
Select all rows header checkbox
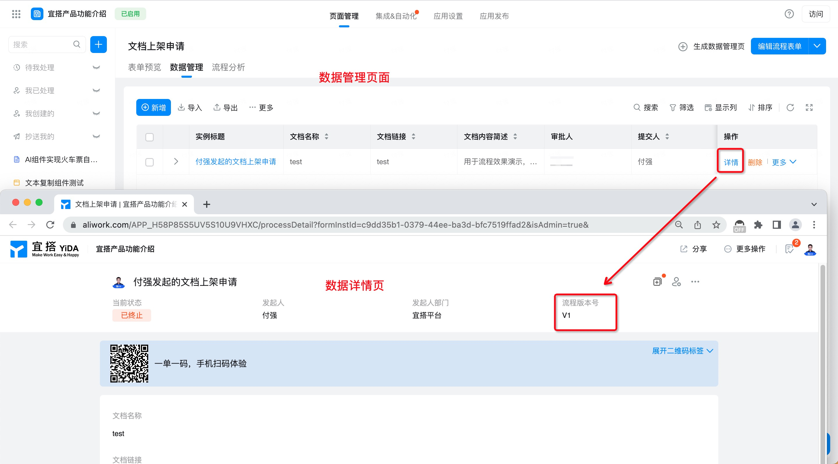click(x=149, y=137)
